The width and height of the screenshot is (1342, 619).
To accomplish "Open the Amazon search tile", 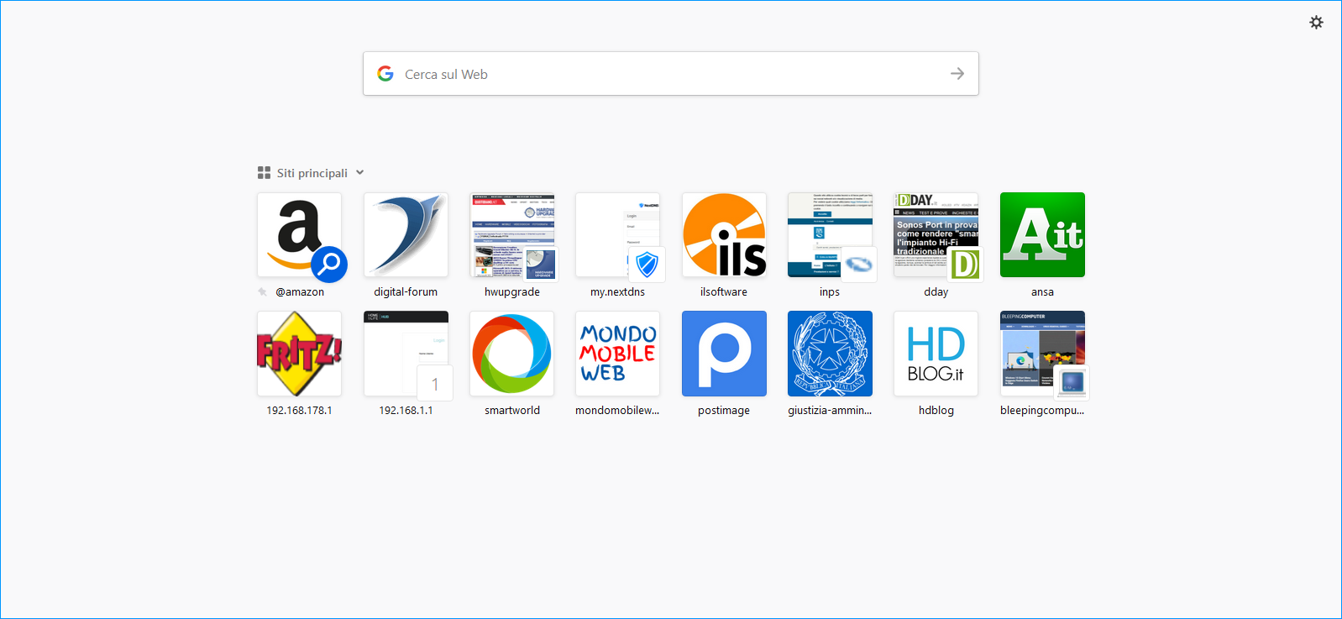I will pyautogui.click(x=299, y=235).
